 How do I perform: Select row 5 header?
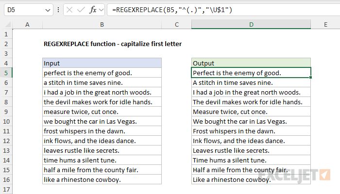[x=6, y=73]
